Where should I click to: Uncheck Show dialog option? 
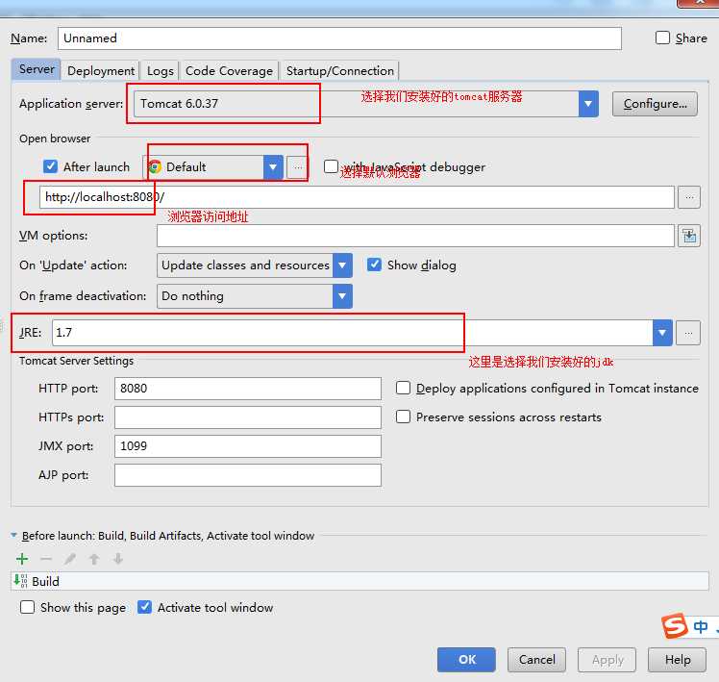(374, 265)
